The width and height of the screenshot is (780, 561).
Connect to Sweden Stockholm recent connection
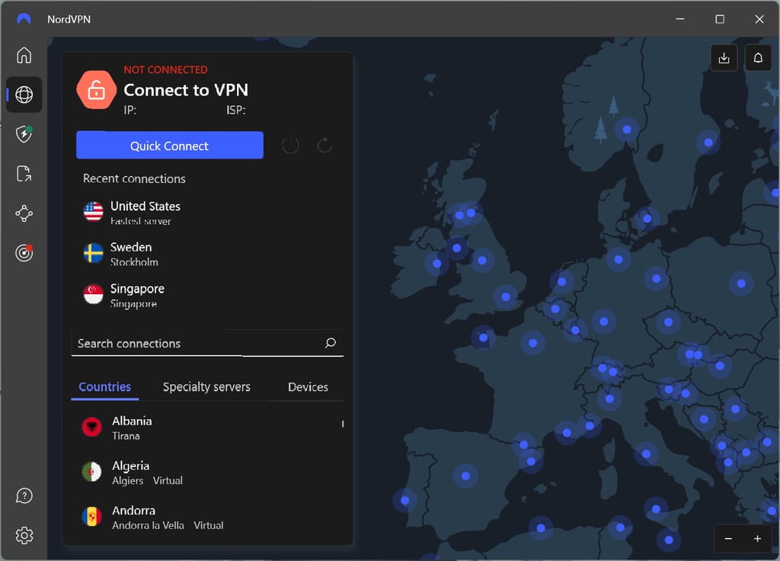(x=208, y=254)
